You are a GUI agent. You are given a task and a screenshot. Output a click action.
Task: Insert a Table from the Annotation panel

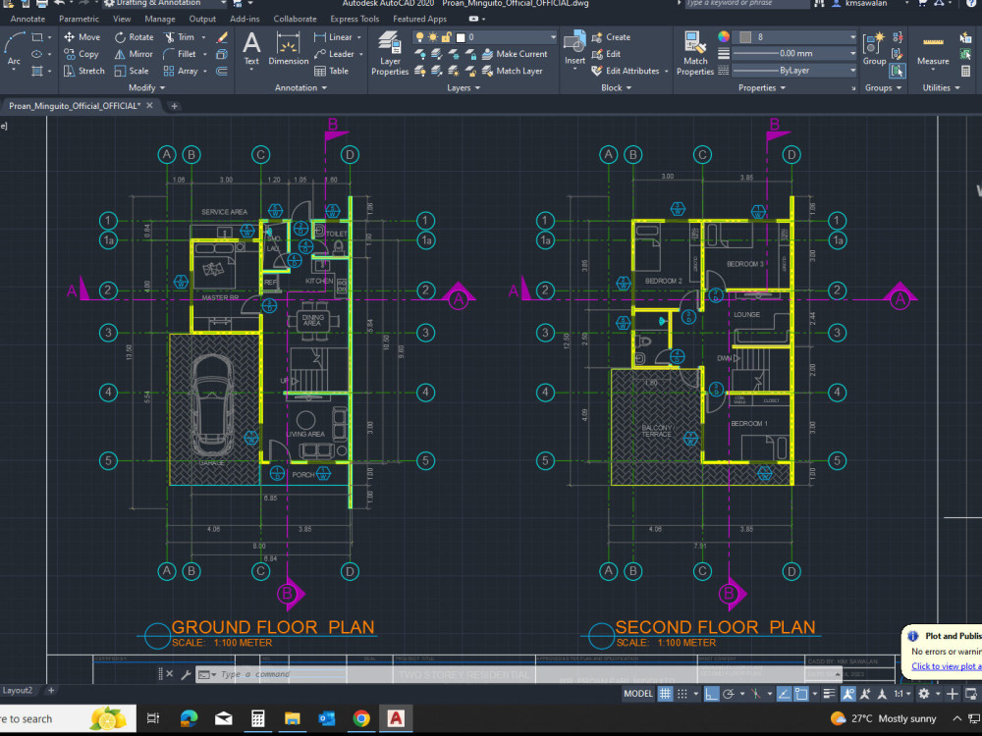tap(334, 71)
